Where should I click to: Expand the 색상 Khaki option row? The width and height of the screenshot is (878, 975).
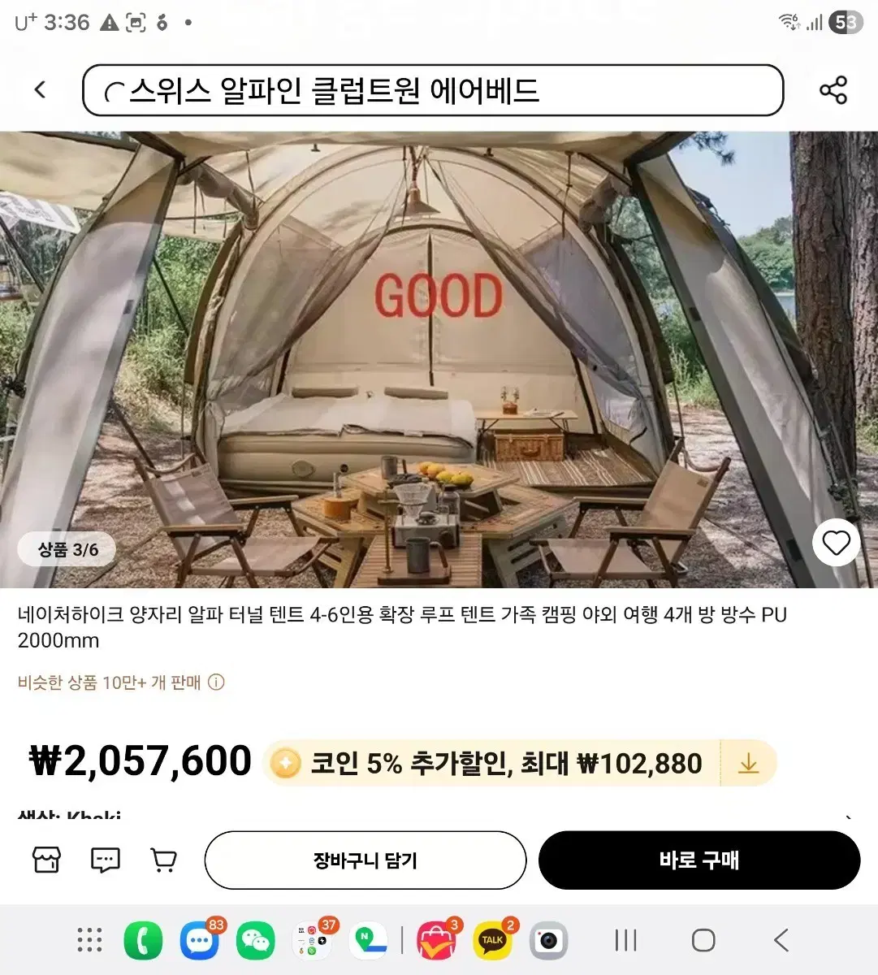pos(439,816)
